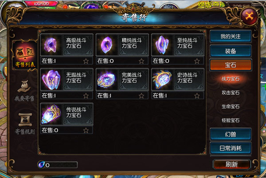The image size is (266, 178).
Task: Toggle favorite star for 完美战斗力宝石
Action: (x=141, y=96)
